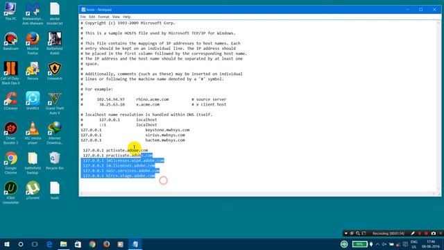This screenshot has width=444, height=250.
Task: Select the Grand Theft Auto V shortcut
Action: click(x=55, y=103)
